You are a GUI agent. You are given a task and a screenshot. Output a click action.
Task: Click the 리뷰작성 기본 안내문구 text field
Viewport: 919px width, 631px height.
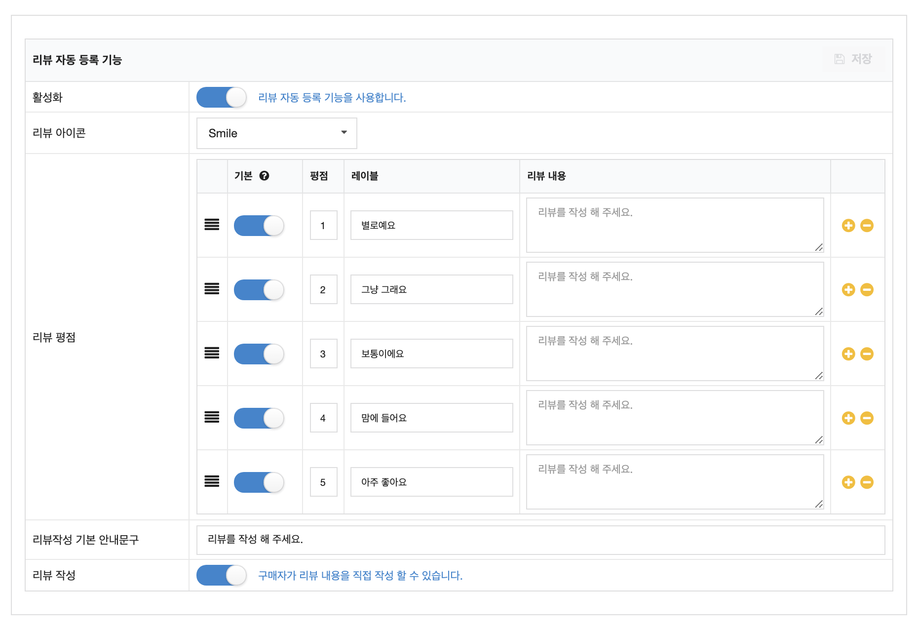(x=540, y=540)
